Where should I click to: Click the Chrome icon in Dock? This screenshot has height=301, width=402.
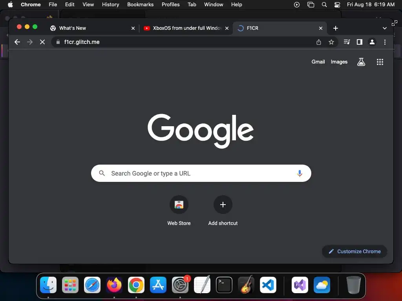pos(136,285)
